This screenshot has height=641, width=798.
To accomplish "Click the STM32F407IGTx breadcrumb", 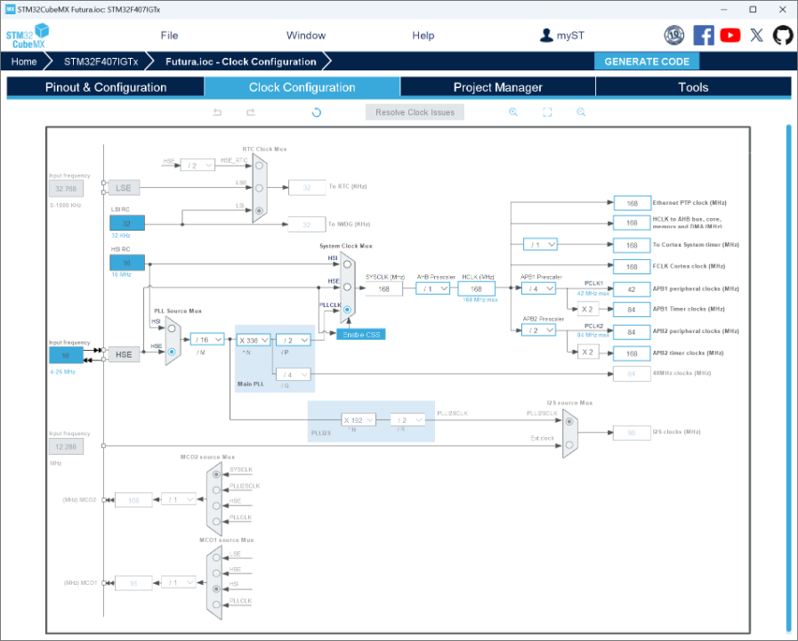I will [101, 61].
